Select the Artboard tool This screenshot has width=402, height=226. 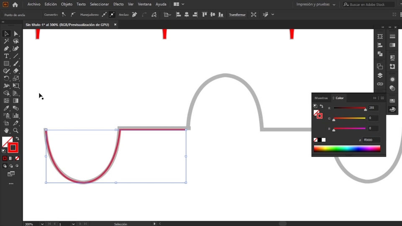(x=6, y=123)
